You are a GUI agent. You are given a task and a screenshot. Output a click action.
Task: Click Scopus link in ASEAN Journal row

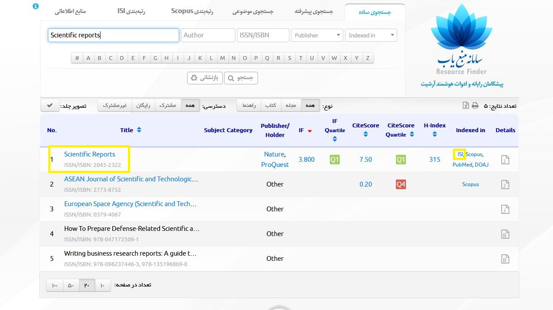(470, 184)
